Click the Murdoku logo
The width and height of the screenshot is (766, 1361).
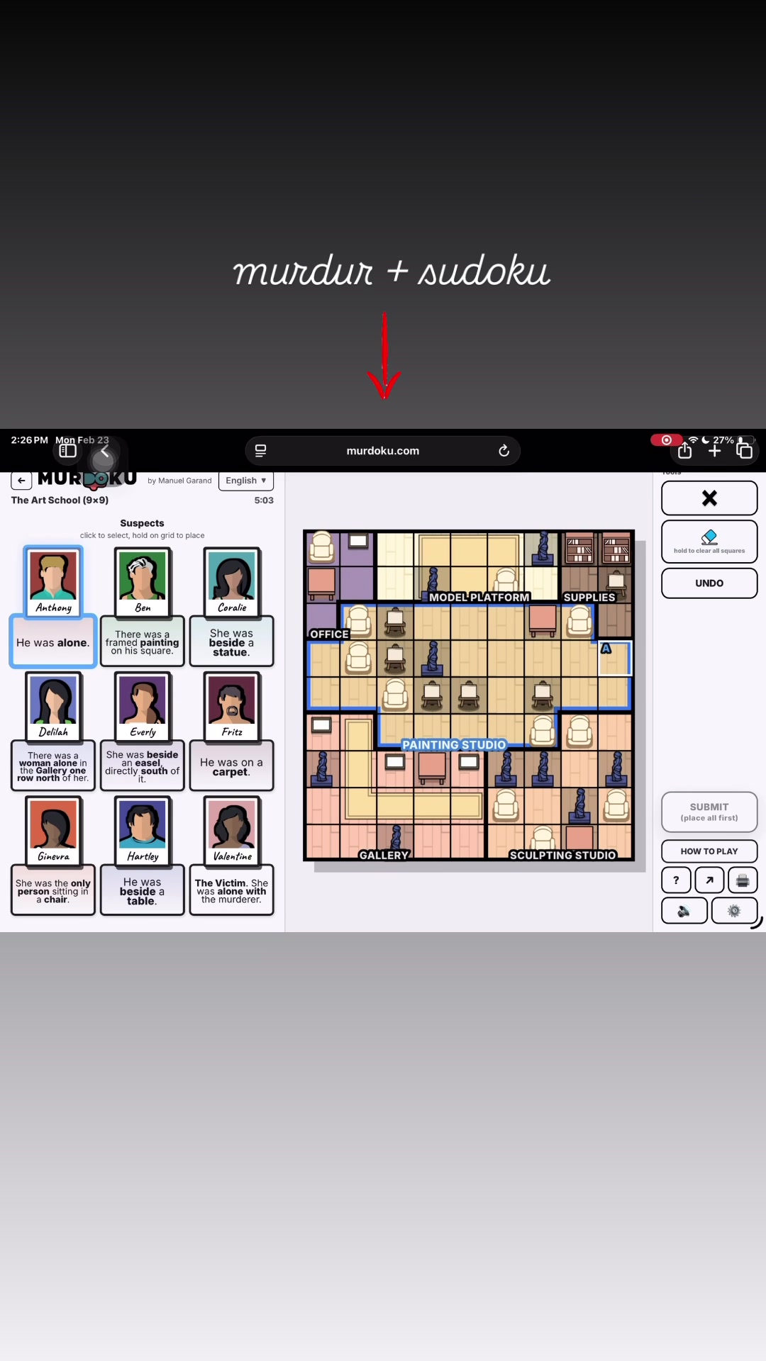(87, 479)
